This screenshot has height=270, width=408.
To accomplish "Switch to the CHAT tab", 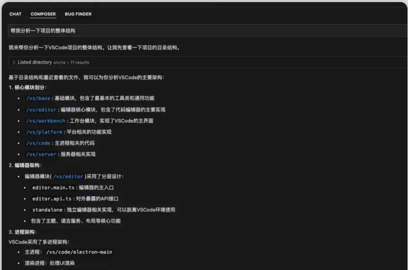I will tap(15, 14).
